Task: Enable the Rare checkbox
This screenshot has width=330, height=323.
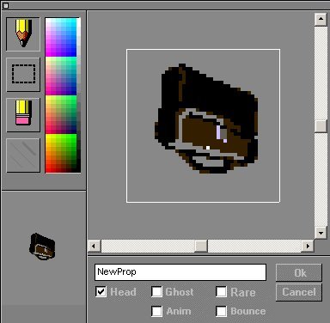Action: [221, 292]
